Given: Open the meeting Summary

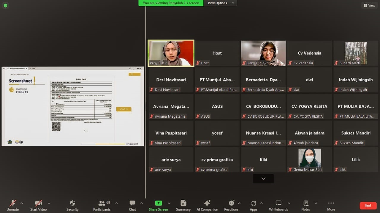Looking at the screenshot, I should 183,203.
